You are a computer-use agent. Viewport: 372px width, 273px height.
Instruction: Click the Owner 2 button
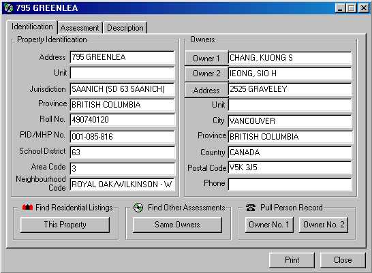point(206,74)
